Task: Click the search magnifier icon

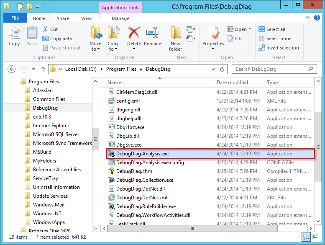Action: (x=310, y=69)
